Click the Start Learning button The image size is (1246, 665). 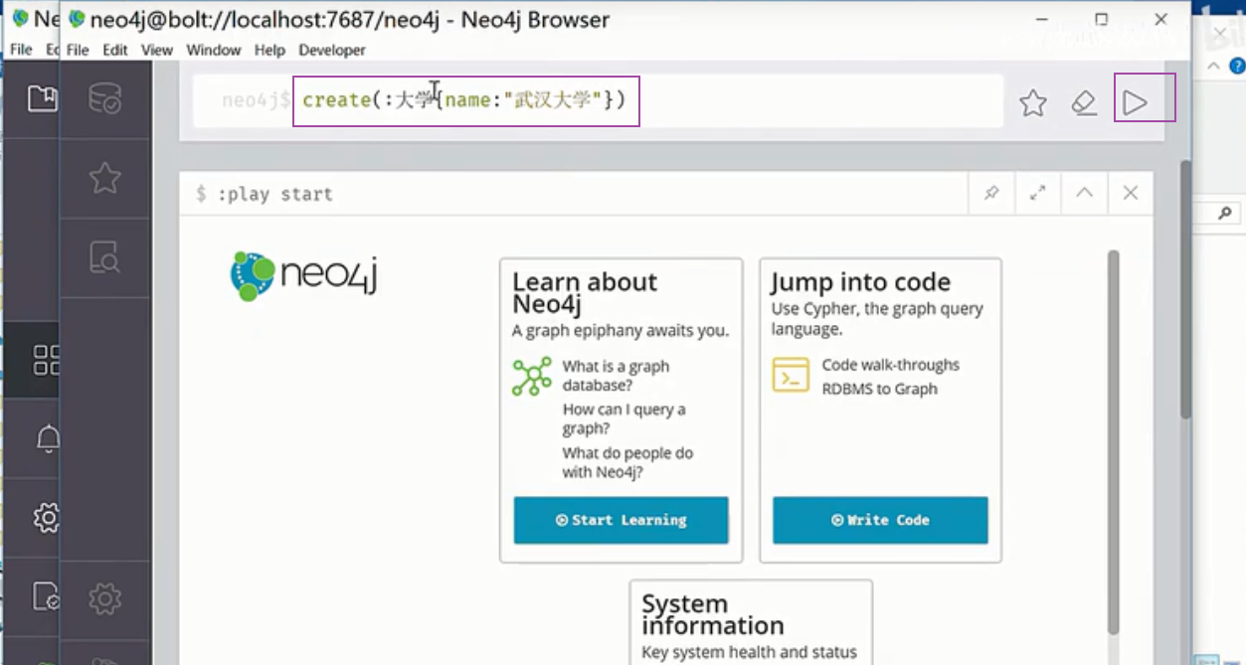[x=620, y=519]
